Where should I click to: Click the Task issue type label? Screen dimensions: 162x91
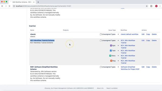(x=114, y=51)
